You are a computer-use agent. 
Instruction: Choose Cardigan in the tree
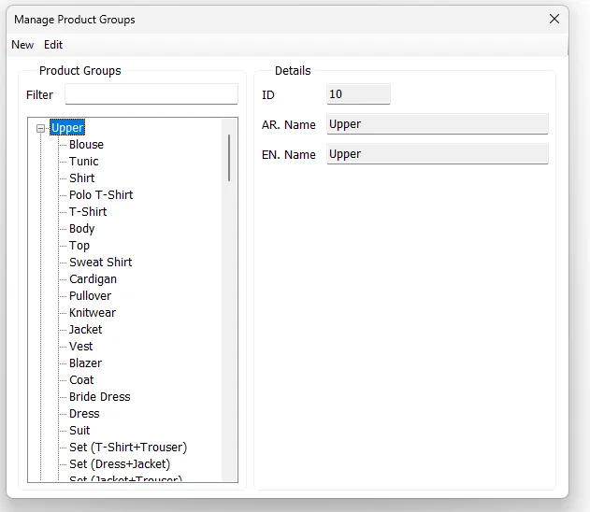pyautogui.click(x=93, y=279)
